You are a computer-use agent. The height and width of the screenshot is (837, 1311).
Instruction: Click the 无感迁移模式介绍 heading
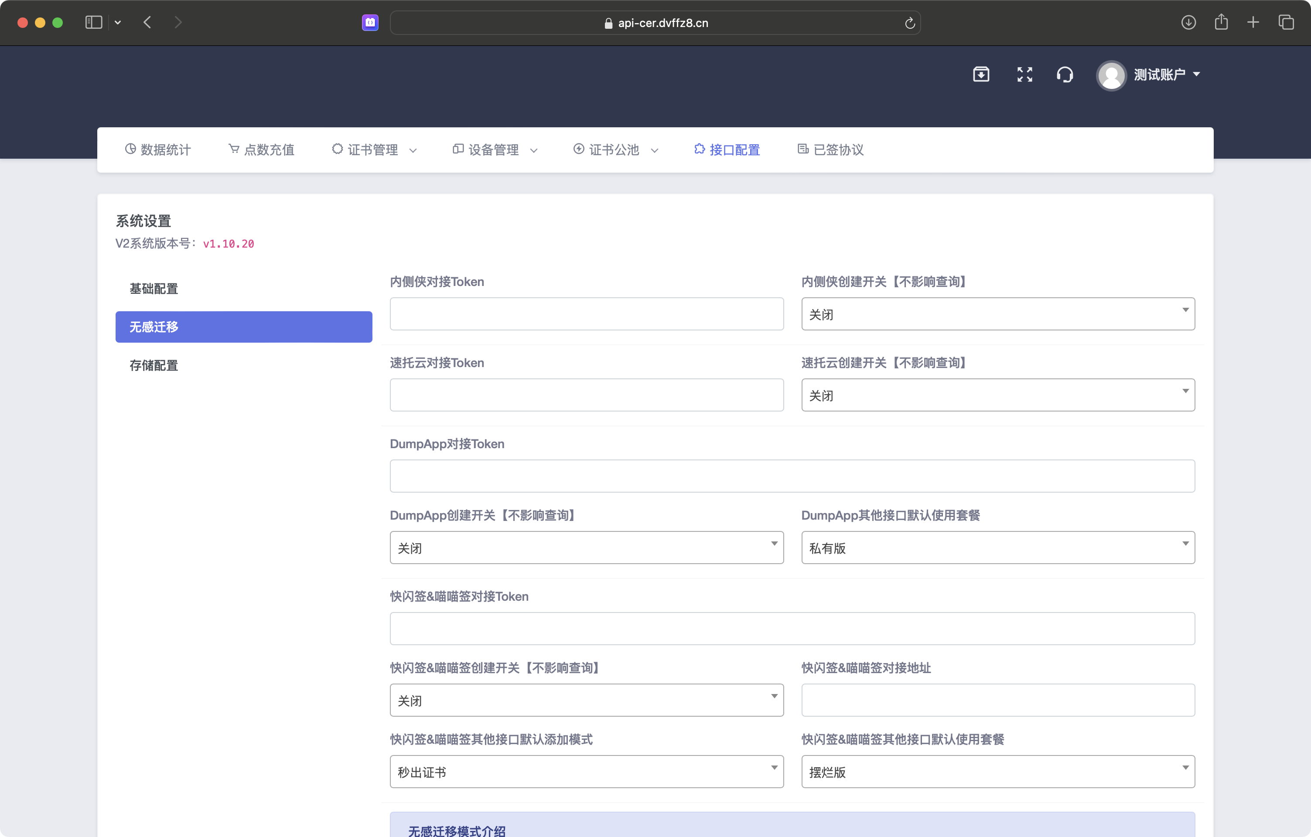pyautogui.click(x=457, y=830)
